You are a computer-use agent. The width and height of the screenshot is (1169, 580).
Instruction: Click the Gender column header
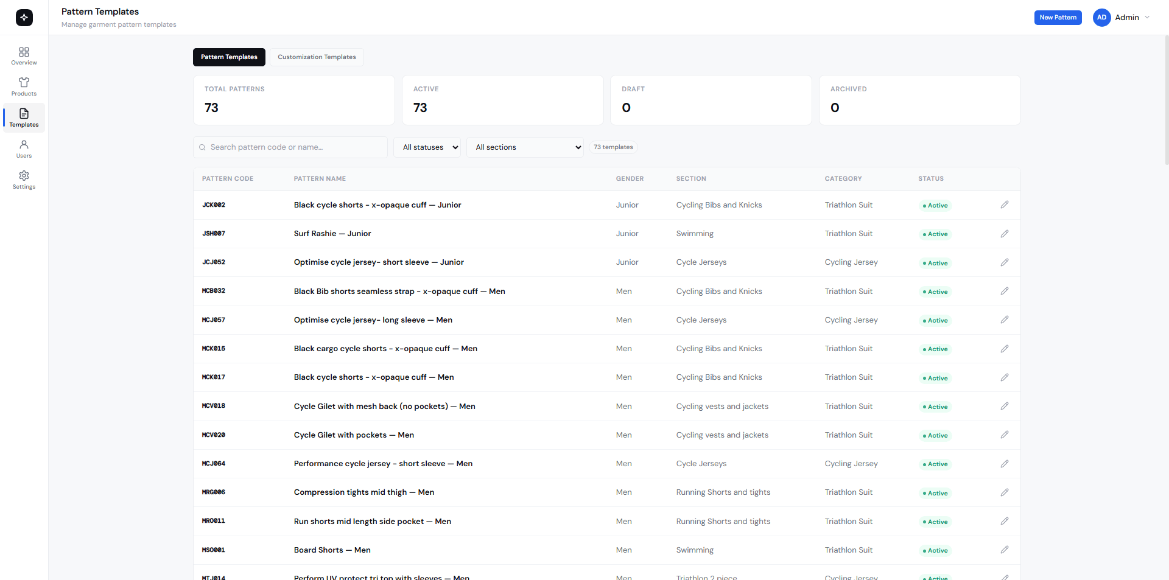click(630, 179)
